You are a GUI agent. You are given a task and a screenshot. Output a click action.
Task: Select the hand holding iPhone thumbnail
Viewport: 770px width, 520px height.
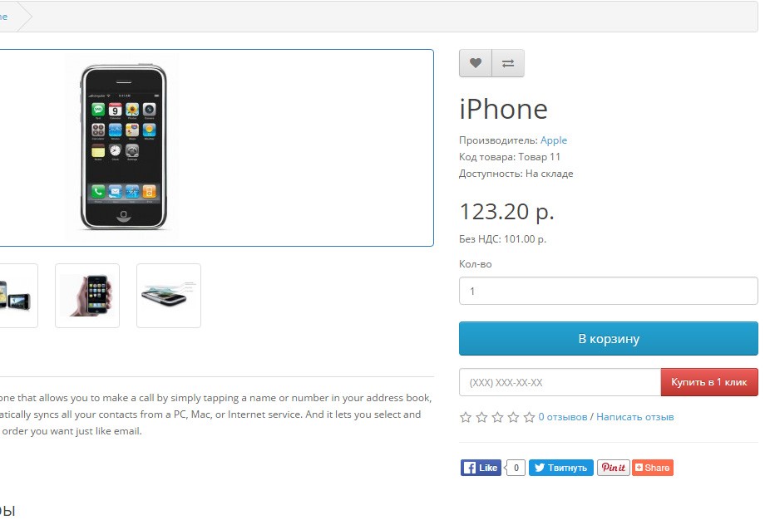87,296
